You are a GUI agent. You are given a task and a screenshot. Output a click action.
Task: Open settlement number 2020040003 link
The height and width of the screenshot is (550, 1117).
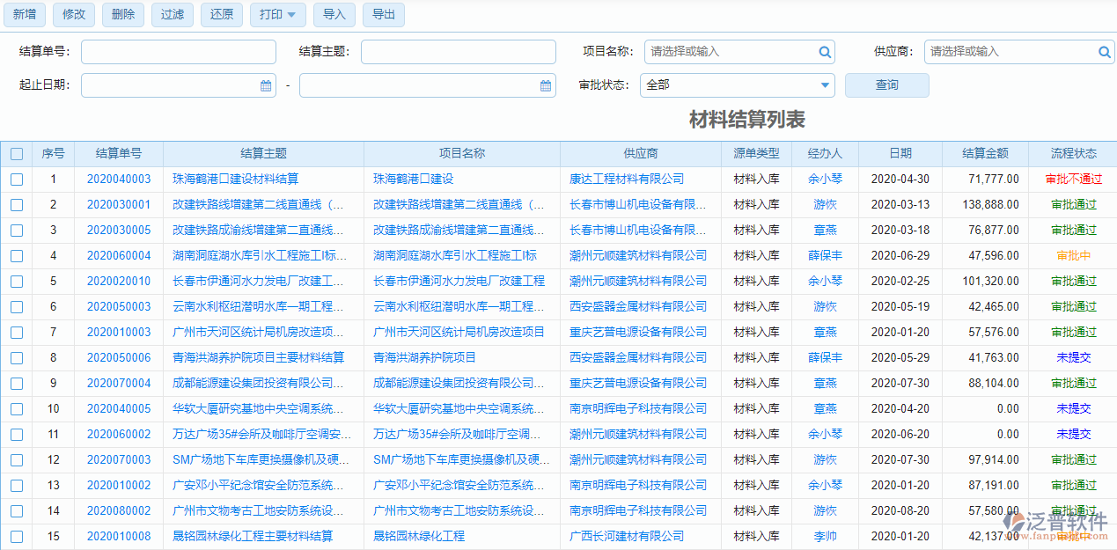click(x=119, y=180)
